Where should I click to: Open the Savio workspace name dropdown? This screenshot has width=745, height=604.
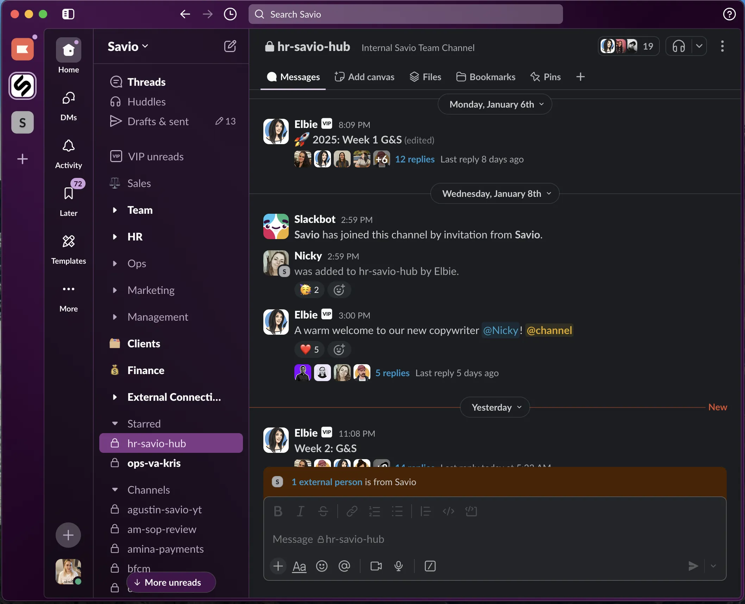(x=128, y=46)
